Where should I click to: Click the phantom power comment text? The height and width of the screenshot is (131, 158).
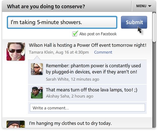93,69
